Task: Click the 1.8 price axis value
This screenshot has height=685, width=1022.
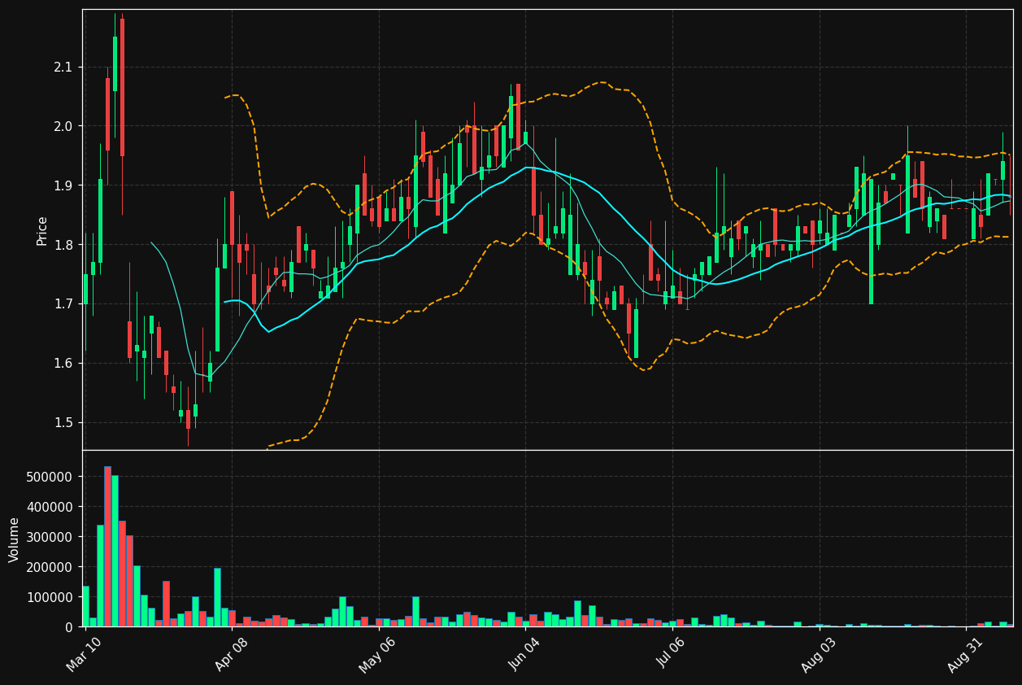Action: [63, 245]
